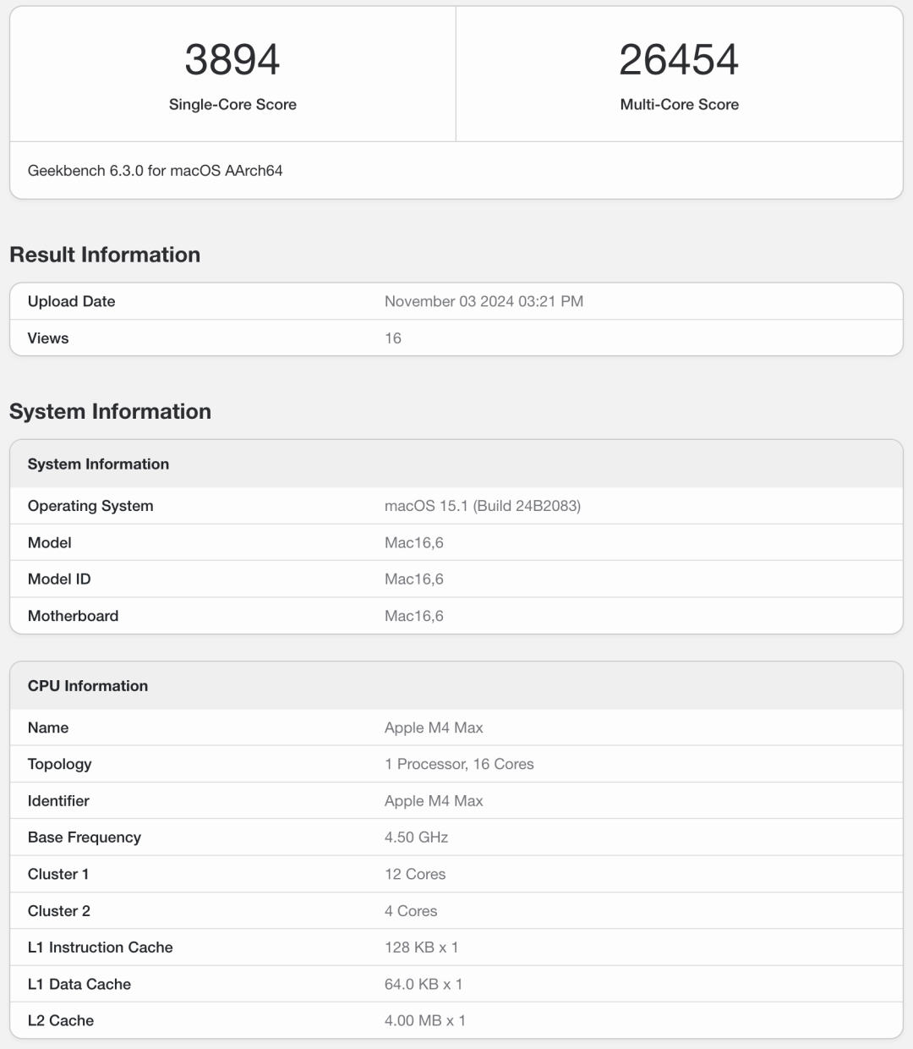Screen dimensions: 913x1049
Task: Select the Apple M4 Max name value
Action: pos(434,728)
